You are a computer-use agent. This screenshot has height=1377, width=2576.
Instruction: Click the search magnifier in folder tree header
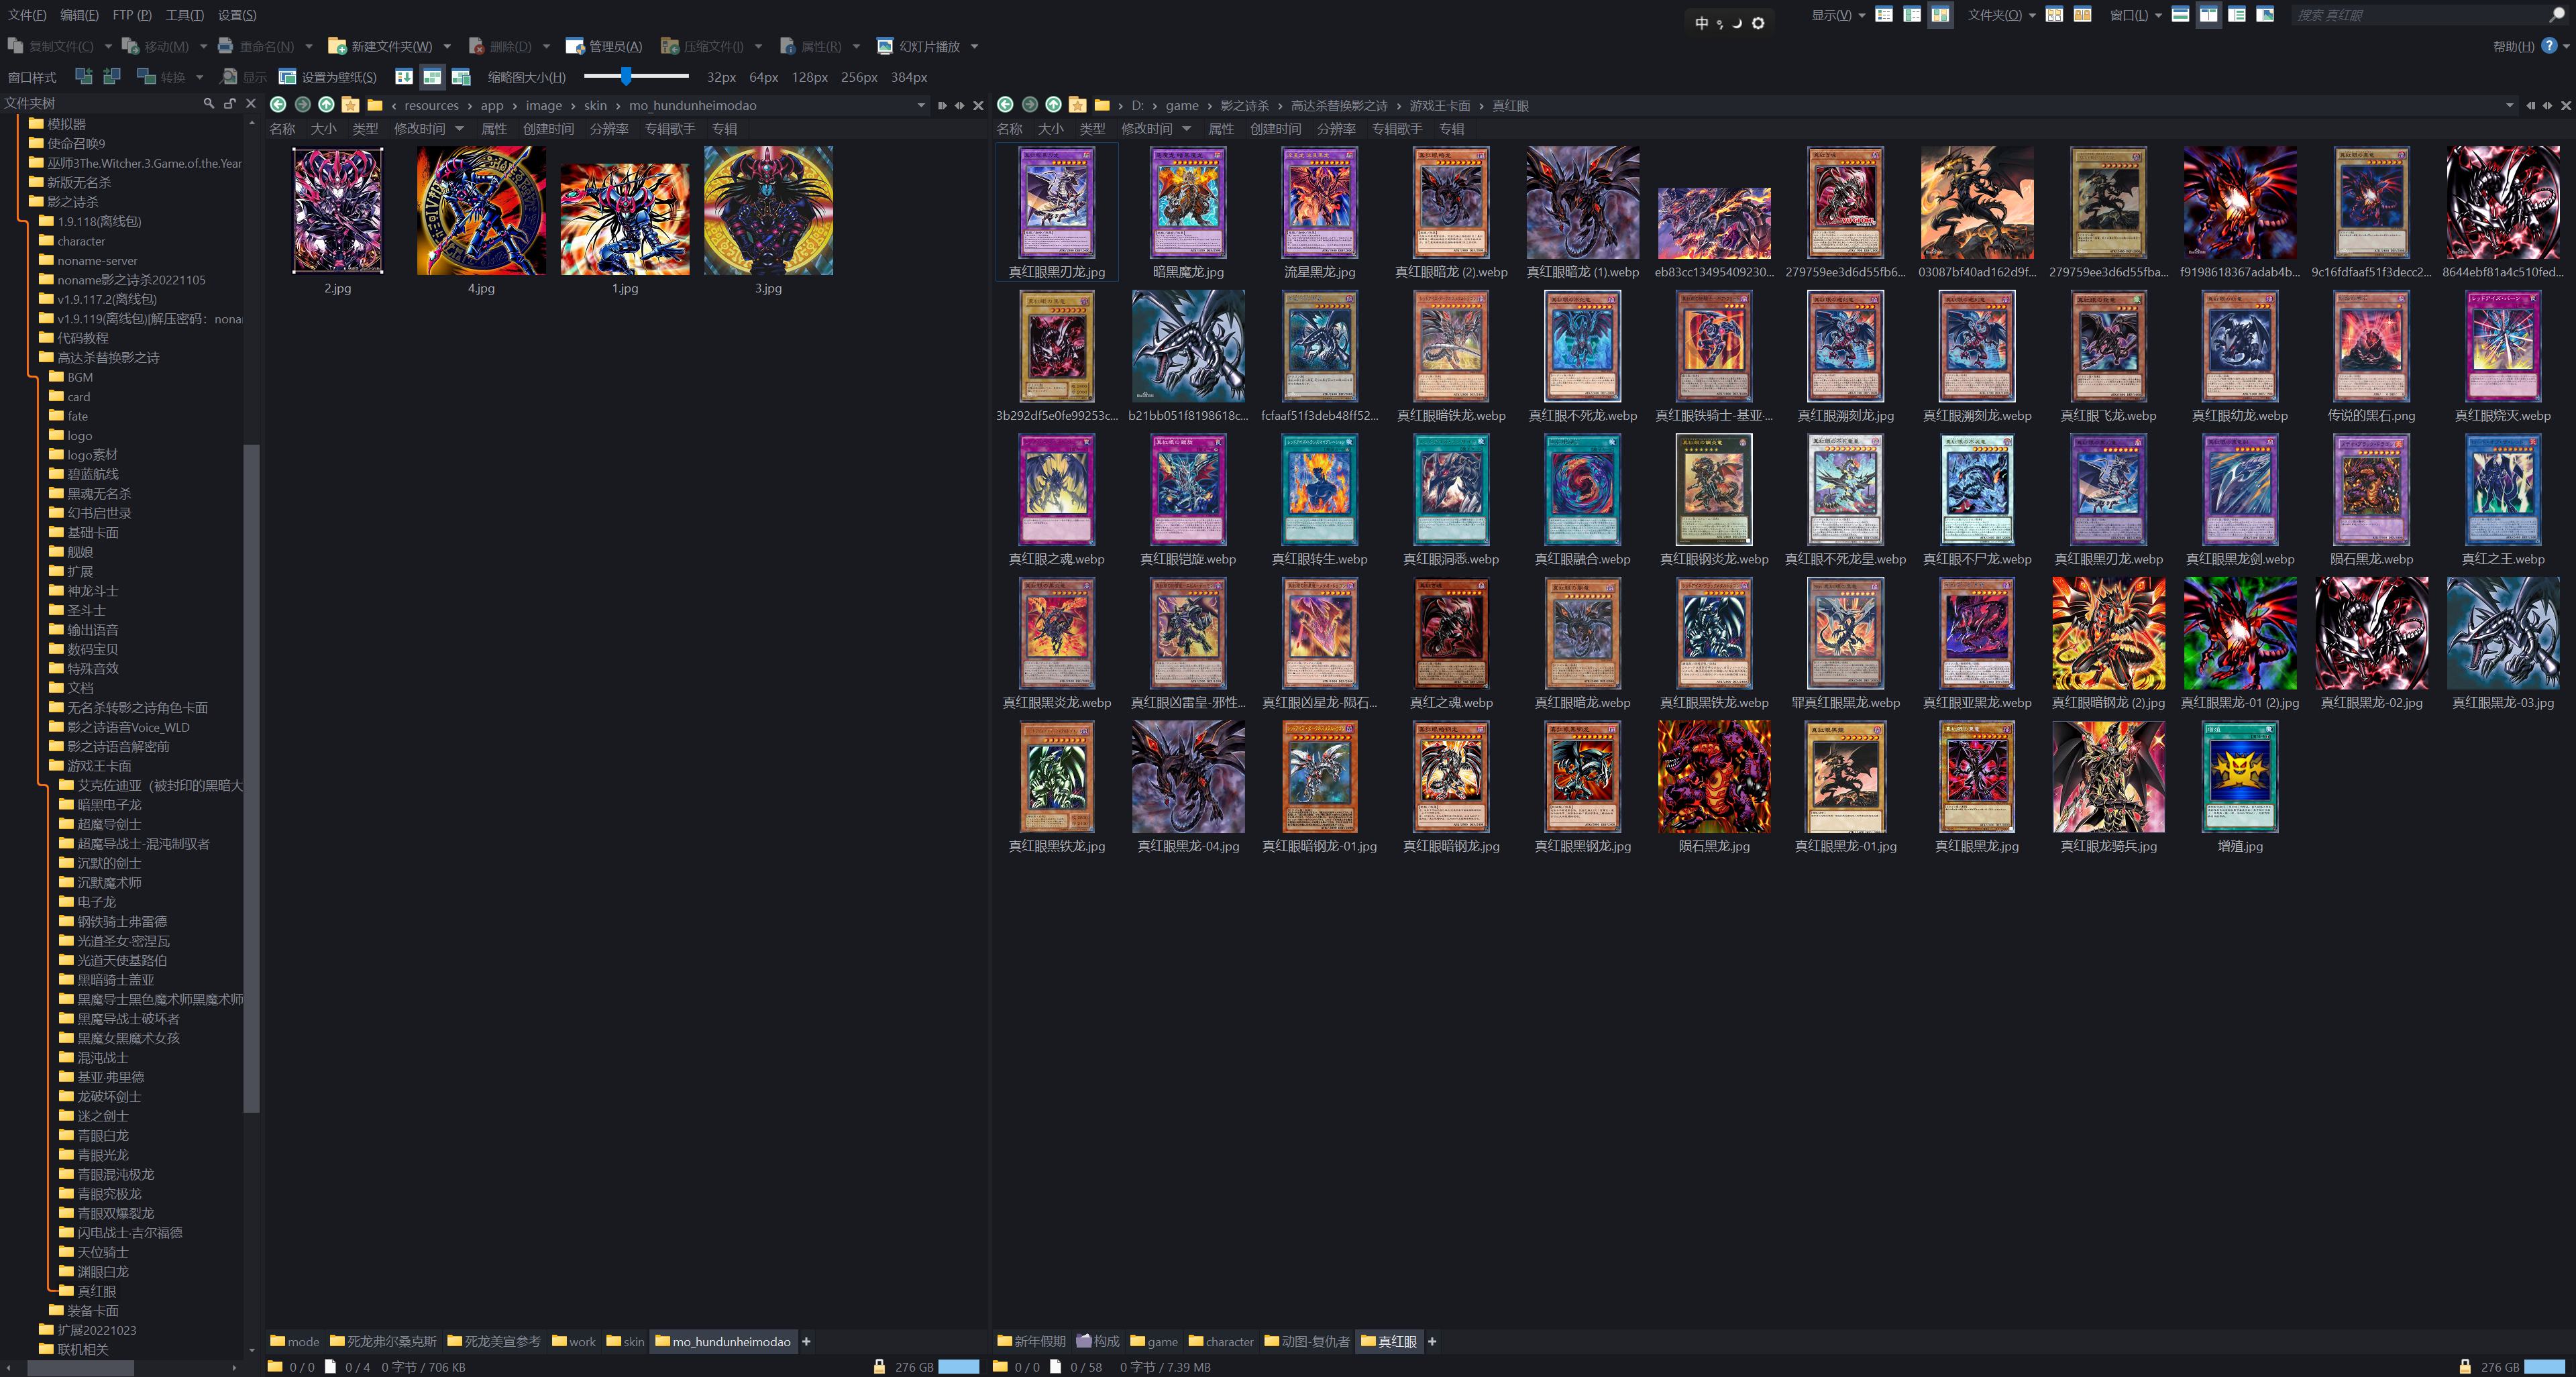[x=208, y=103]
